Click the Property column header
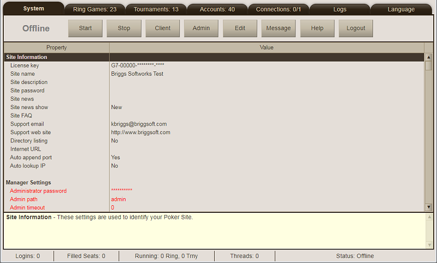 [x=56, y=47]
